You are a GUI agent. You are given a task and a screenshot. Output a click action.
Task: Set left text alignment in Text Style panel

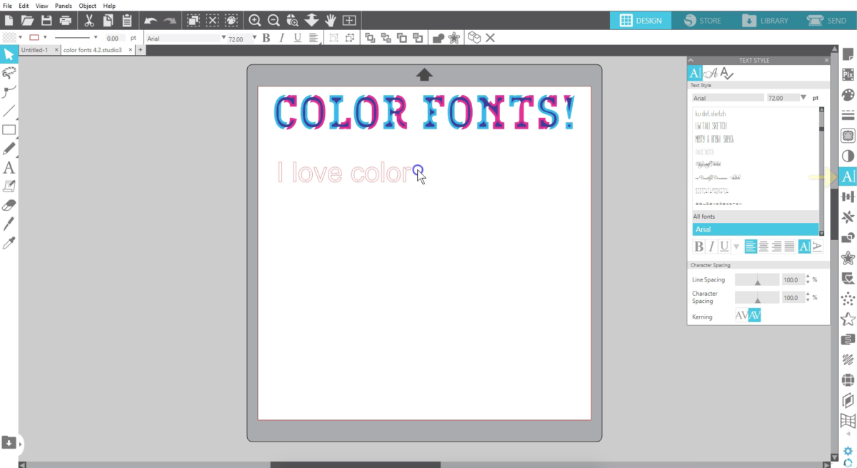click(x=751, y=247)
